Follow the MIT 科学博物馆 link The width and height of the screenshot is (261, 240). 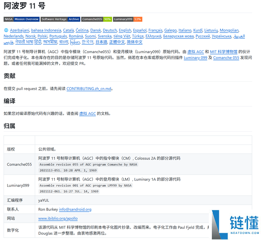point(224,52)
